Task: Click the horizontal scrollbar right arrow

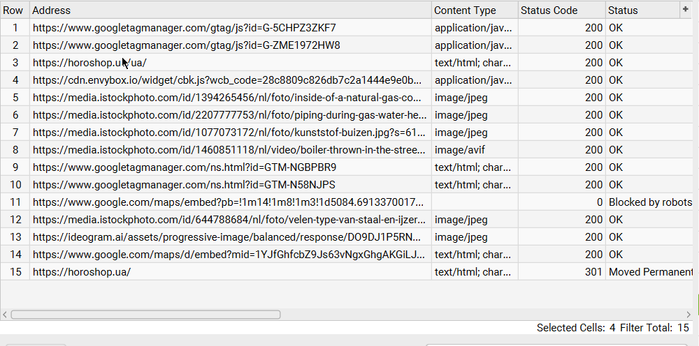Action: click(693, 315)
